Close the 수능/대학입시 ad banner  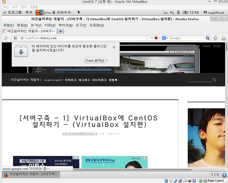pos(78,157)
